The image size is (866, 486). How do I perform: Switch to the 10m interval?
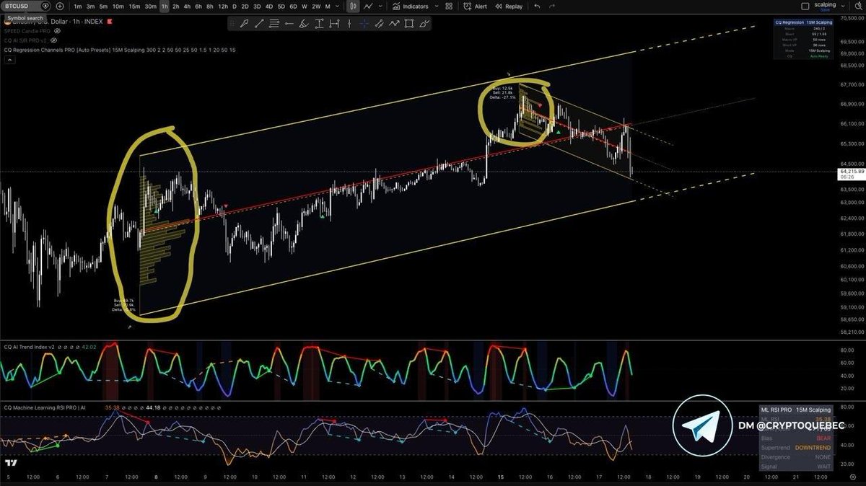point(118,6)
